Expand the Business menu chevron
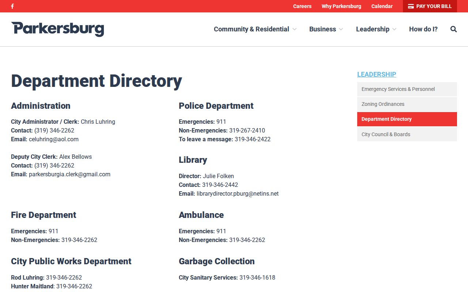The height and width of the screenshot is (292, 468). coord(341,29)
